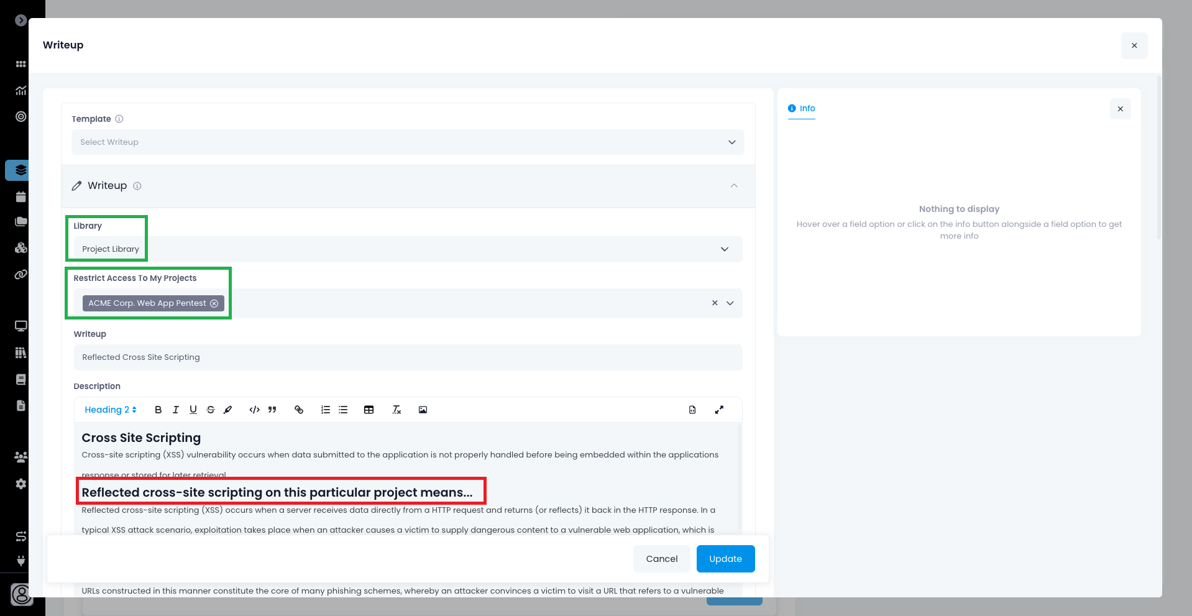Insert a hyperlink via link icon
Viewport: 1192px width, 616px height.
click(x=299, y=410)
